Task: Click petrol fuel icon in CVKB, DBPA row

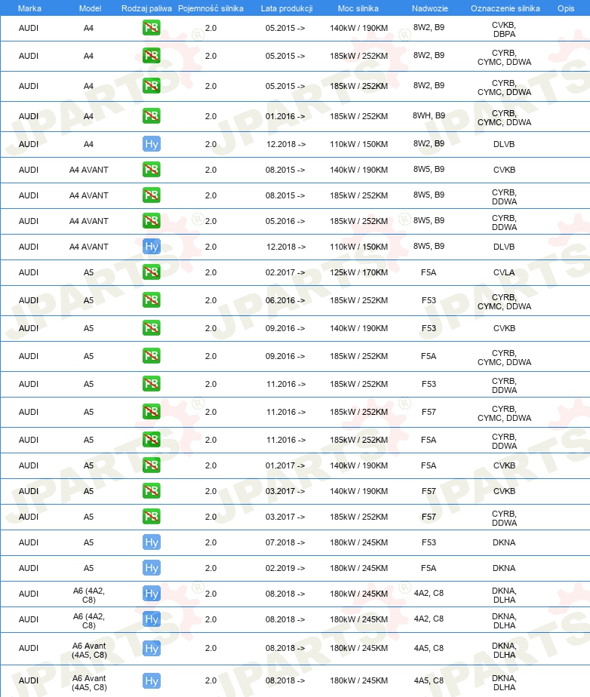Action: tap(151, 28)
